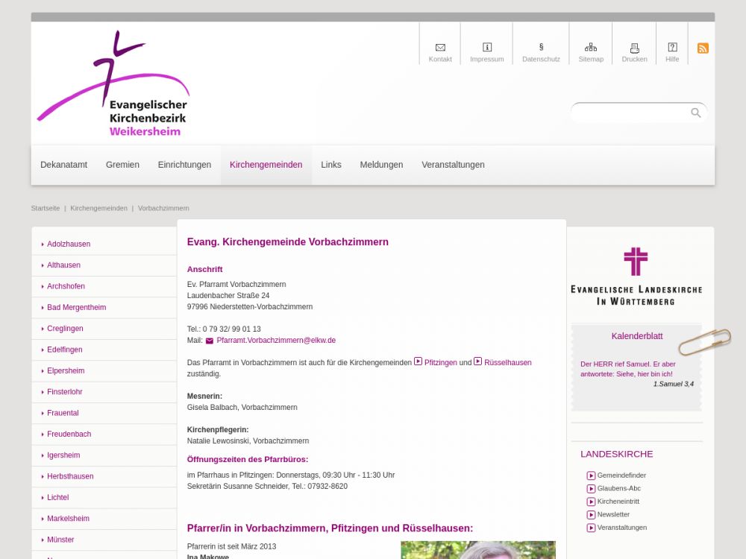Open the Gemeindefinder link under Landeskirche
746x559 pixels.
tap(621, 476)
